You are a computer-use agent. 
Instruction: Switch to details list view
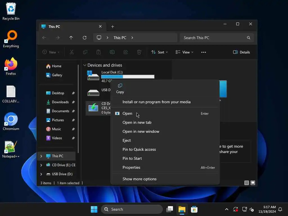246,183
